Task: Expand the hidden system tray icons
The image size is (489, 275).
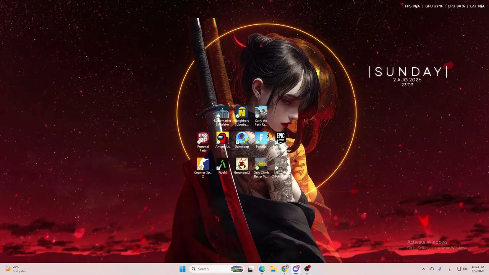Action: pos(423,269)
